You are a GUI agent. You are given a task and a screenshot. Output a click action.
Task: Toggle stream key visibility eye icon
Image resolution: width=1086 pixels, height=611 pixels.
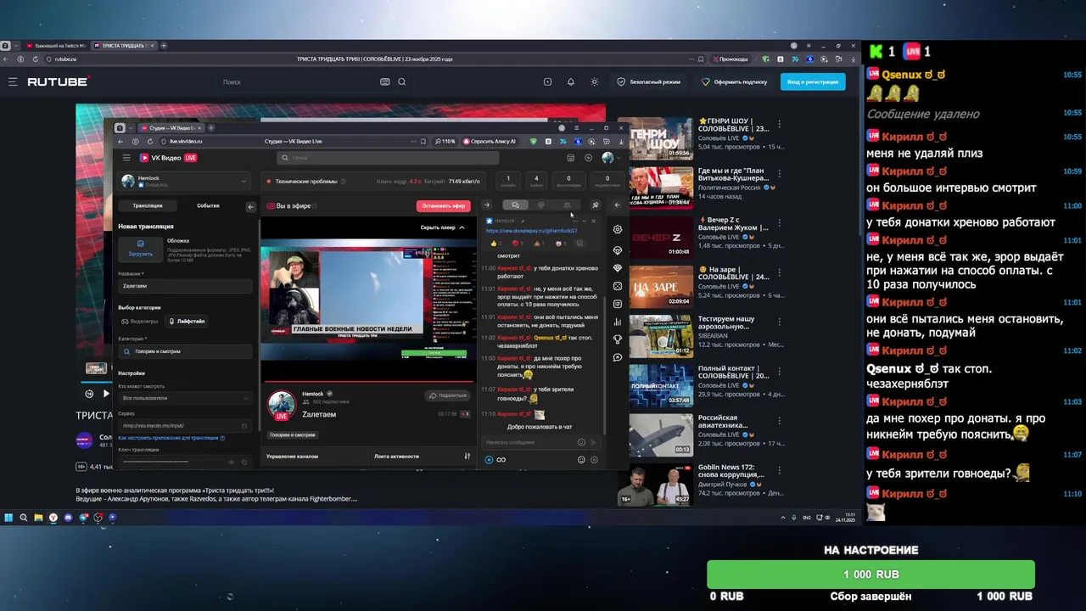[232, 462]
